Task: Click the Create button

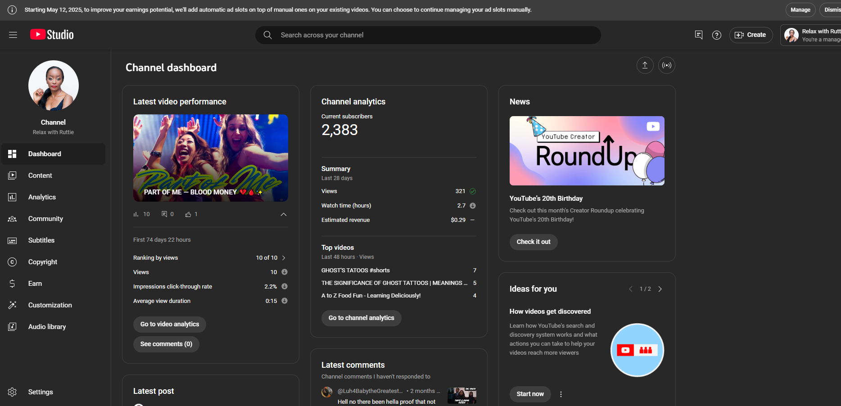Action: (751, 35)
